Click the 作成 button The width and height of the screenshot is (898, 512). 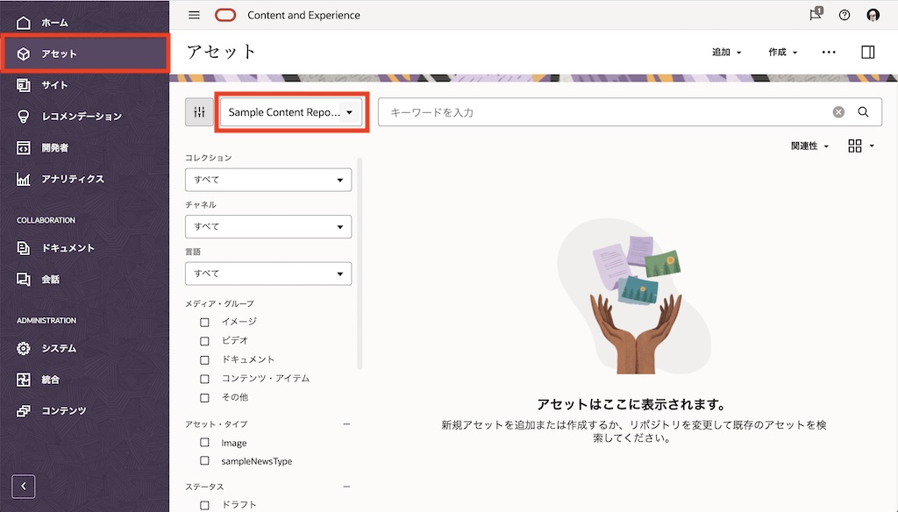782,53
